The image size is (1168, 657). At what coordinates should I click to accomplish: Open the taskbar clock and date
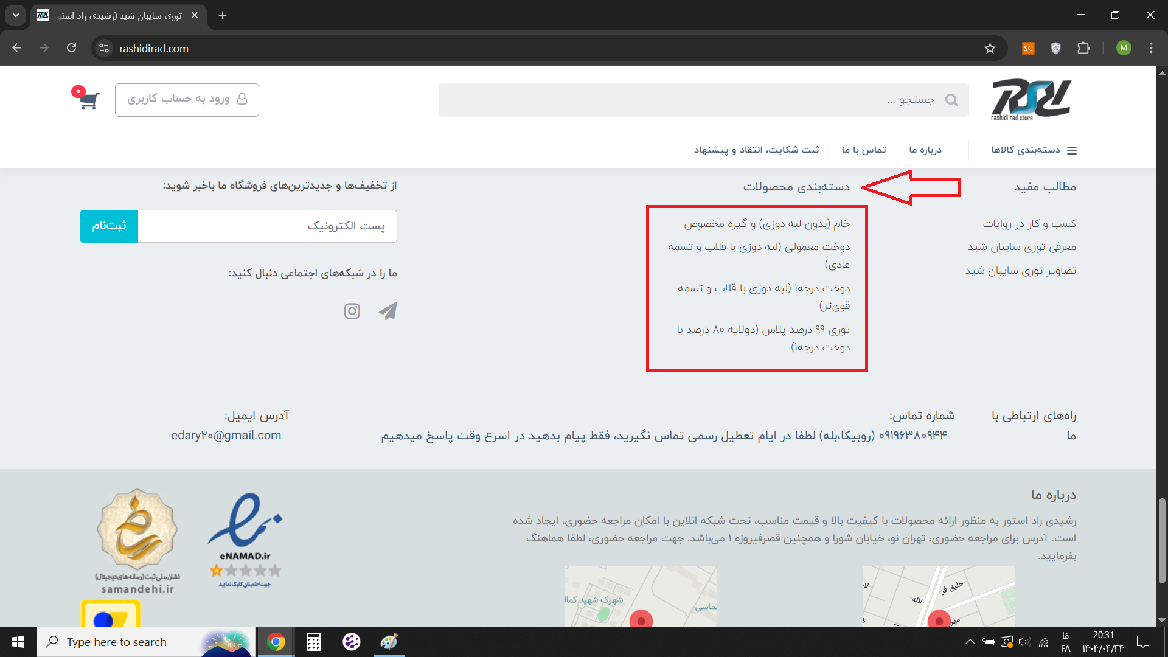pyautogui.click(x=1103, y=642)
